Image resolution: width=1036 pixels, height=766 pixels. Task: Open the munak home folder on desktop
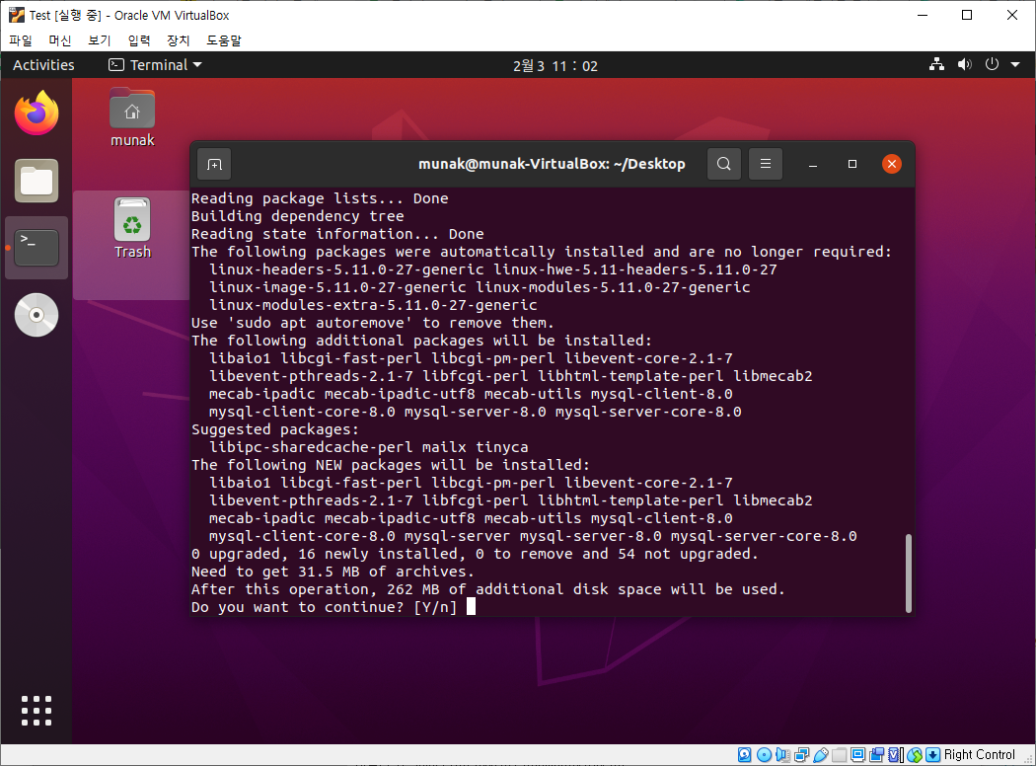click(x=132, y=118)
